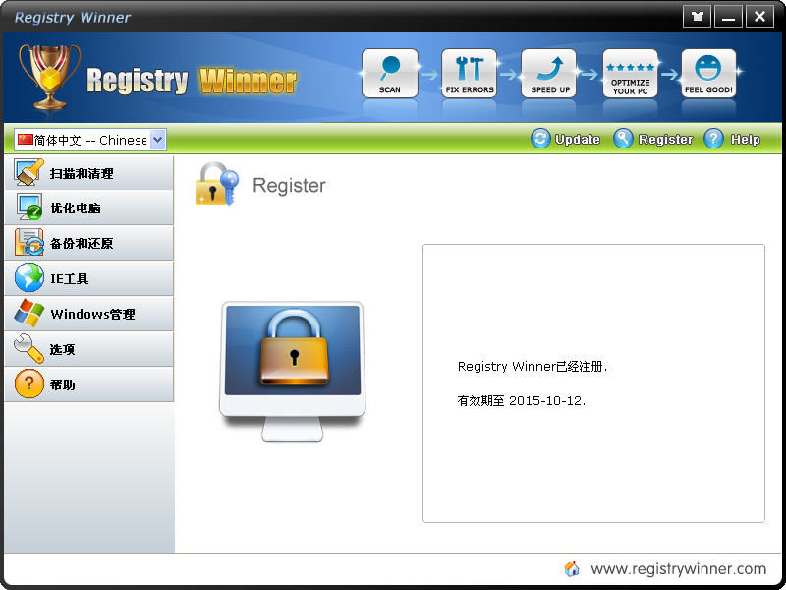Click the 帮助 sidebar button
Screen dimensions: 786x590
(x=88, y=384)
